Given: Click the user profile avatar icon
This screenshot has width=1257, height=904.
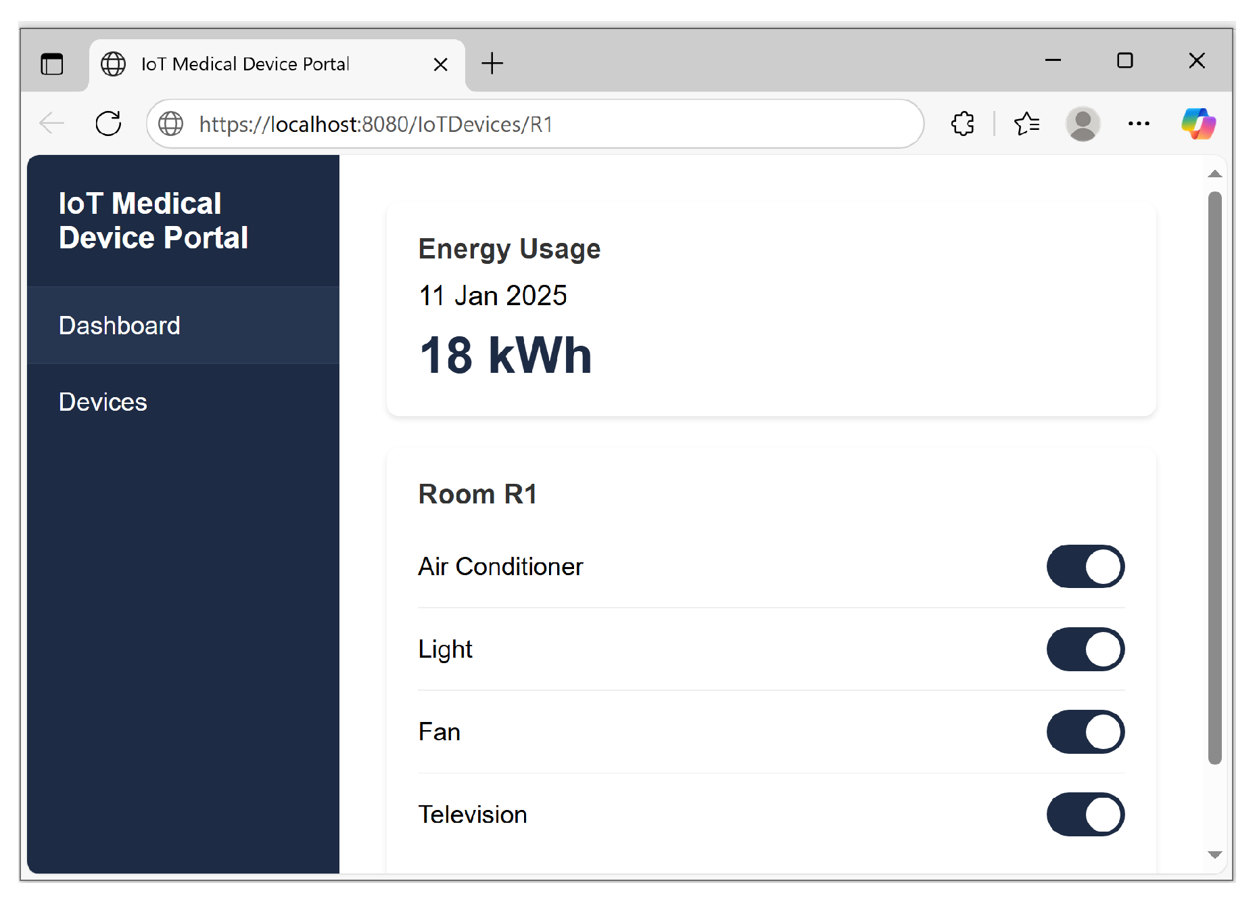Looking at the screenshot, I should click(x=1083, y=124).
